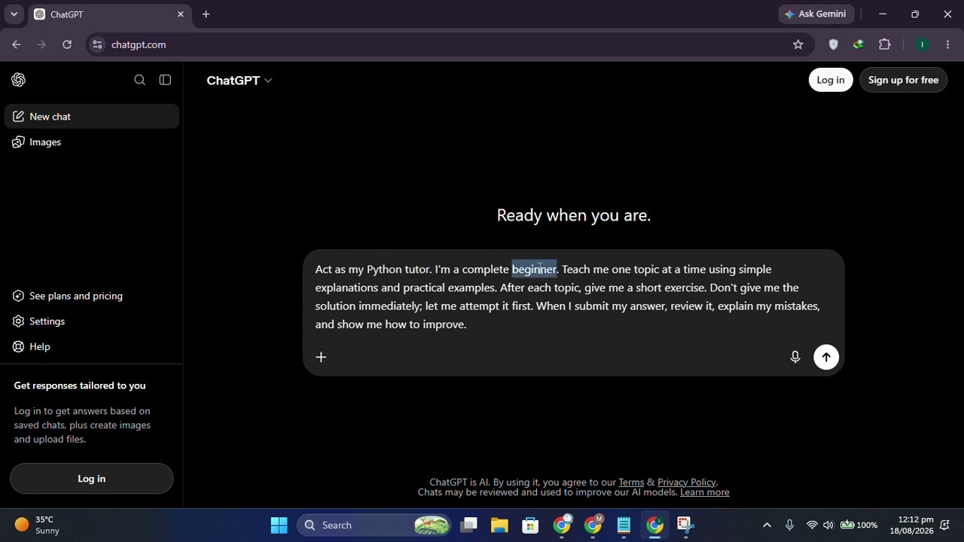This screenshot has width=964, height=542.
Task: Open the Chrome profile avatar
Action: click(x=923, y=44)
